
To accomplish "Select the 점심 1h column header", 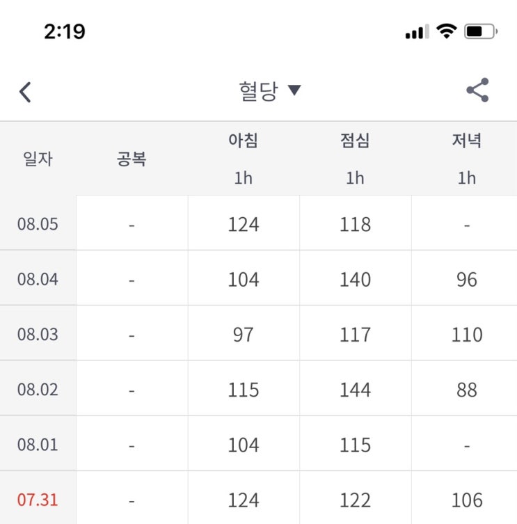I will [x=355, y=159].
